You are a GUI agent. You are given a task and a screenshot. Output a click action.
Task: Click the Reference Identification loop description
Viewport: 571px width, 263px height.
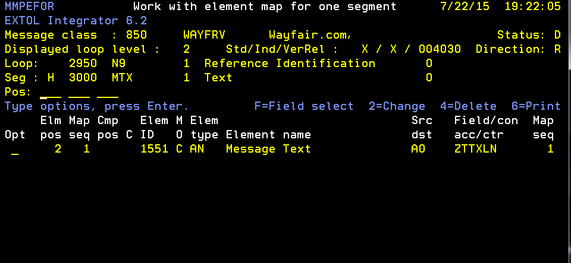click(x=290, y=64)
